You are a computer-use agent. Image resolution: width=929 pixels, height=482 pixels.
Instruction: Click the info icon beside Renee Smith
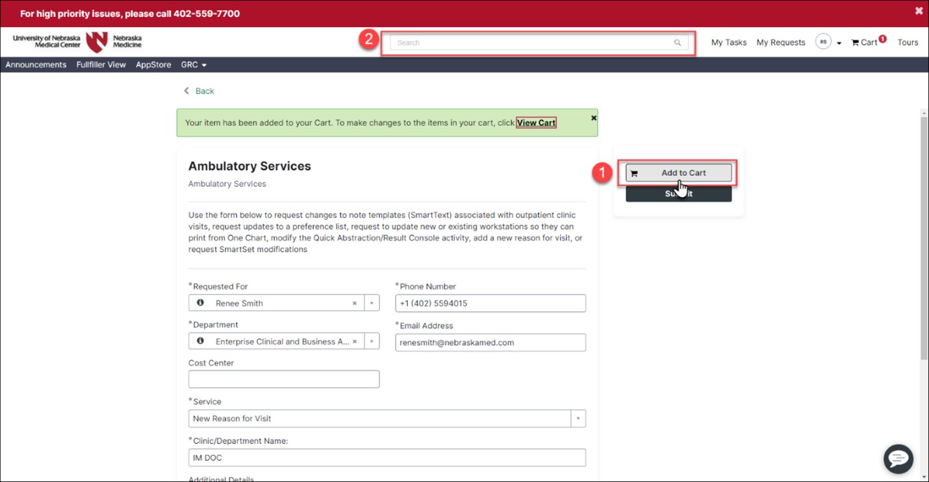pyautogui.click(x=200, y=303)
